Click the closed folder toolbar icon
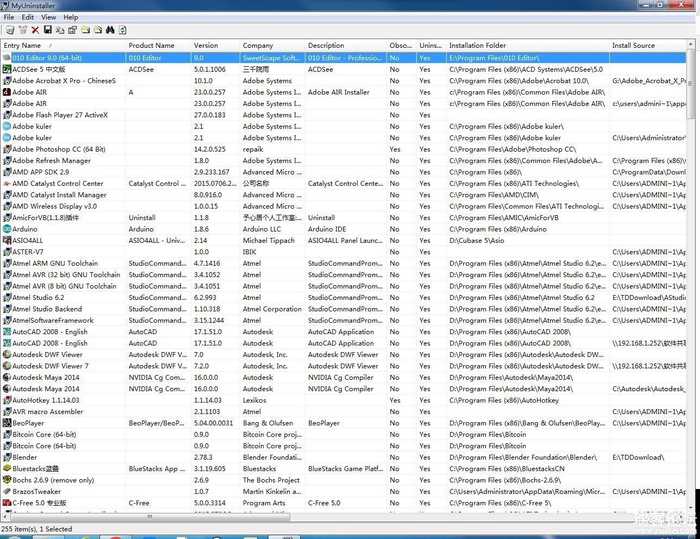Image resolution: width=700 pixels, height=539 pixels. (85, 30)
